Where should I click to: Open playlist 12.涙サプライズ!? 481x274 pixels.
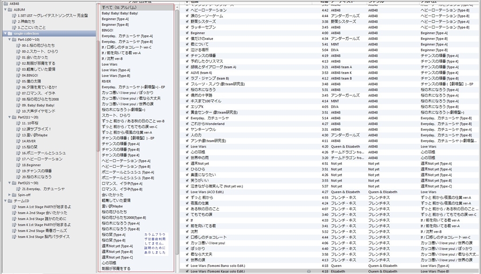click(36, 129)
